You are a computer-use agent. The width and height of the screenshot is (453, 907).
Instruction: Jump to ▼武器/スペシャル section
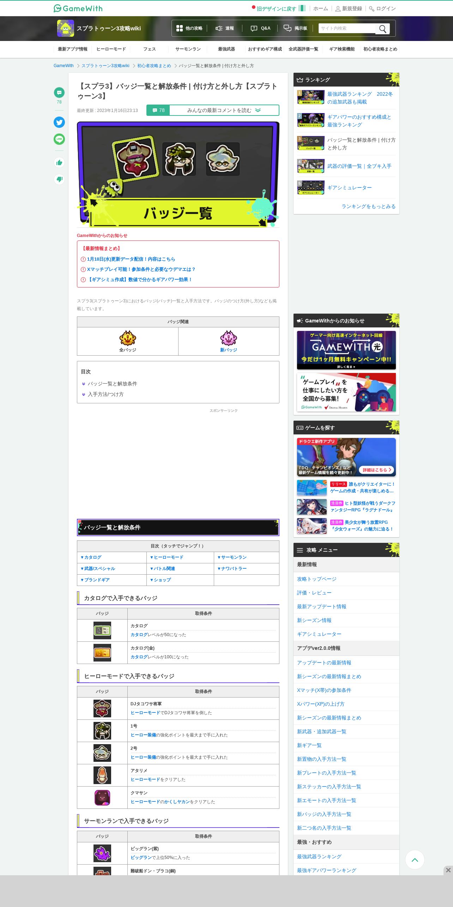point(98,569)
